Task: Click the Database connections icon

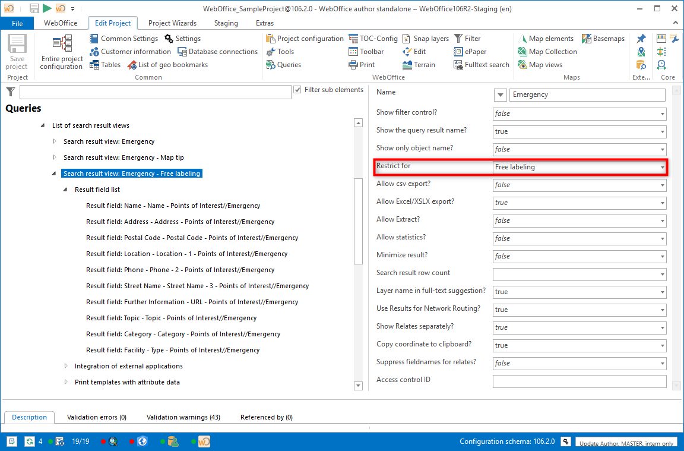Action: pos(182,52)
